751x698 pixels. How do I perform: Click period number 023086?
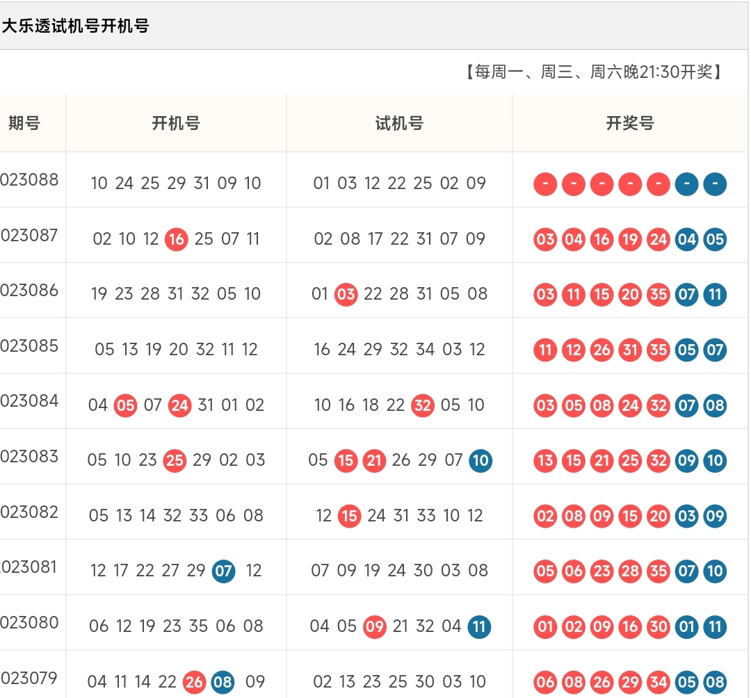29,291
